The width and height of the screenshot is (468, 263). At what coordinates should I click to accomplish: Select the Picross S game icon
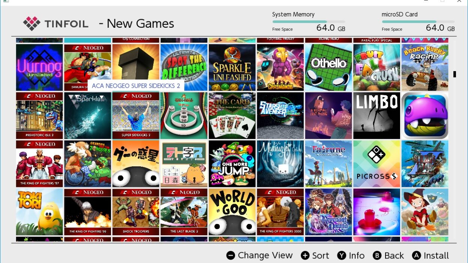tap(376, 164)
